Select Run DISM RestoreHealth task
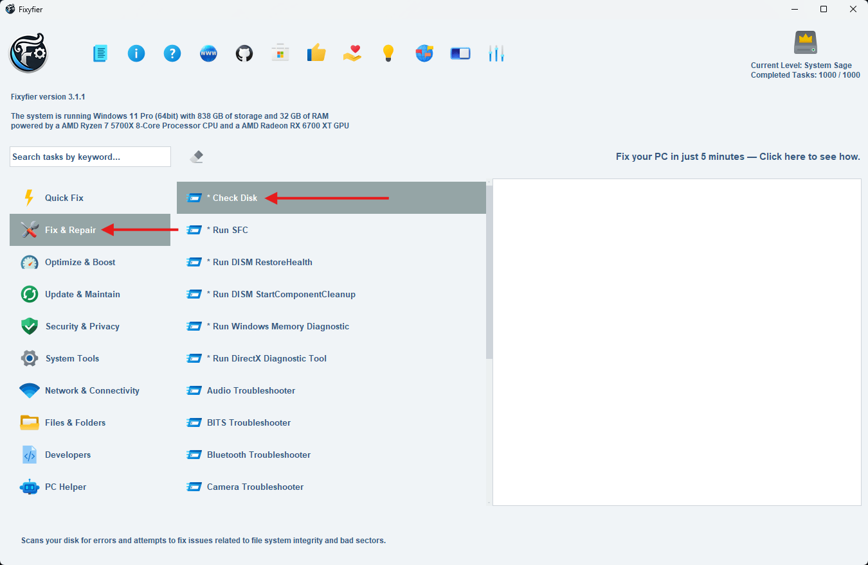This screenshot has width=868, height=565. [x=331, y=262]
